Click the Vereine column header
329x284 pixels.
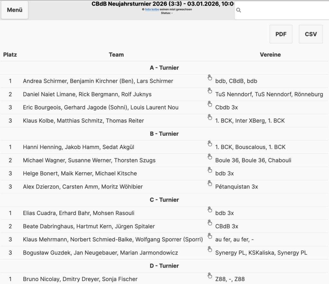(x=270, y=55)
